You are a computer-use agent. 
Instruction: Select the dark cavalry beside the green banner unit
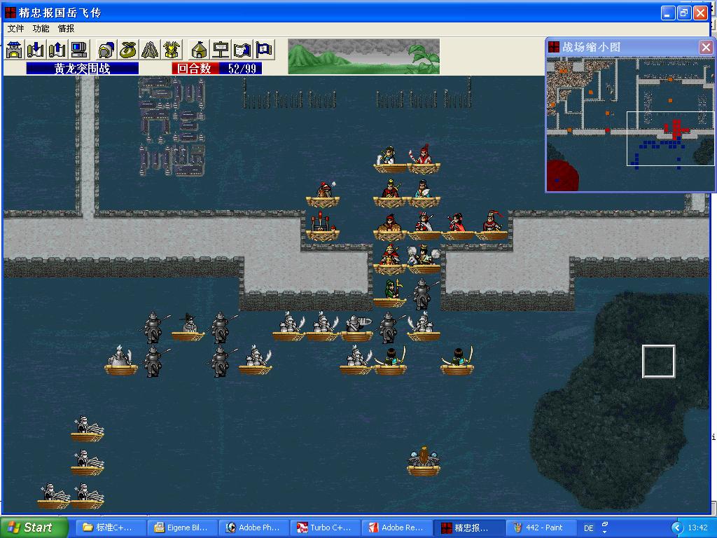[423, 294]
